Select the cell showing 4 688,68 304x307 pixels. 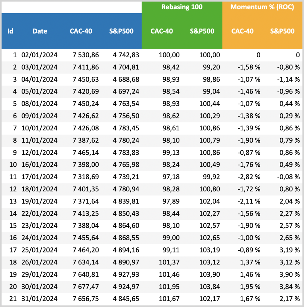[x=126, y=79]
